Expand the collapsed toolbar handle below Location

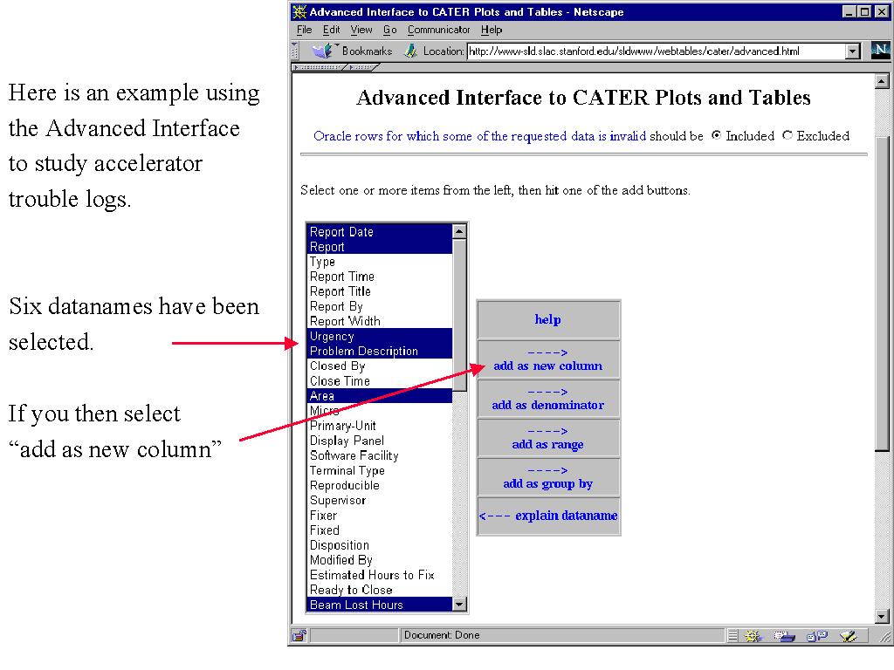[x=319, y=66]
